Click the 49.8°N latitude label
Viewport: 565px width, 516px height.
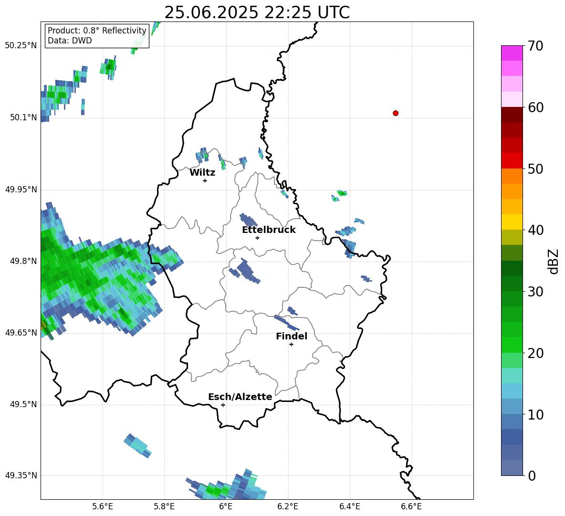[x=23, y=261]
